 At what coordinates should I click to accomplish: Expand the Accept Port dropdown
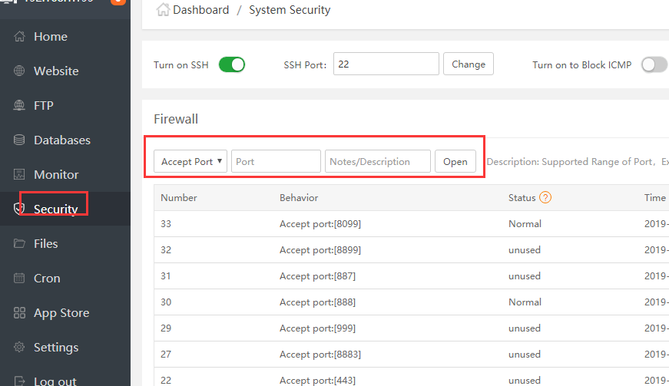[190, 162]
